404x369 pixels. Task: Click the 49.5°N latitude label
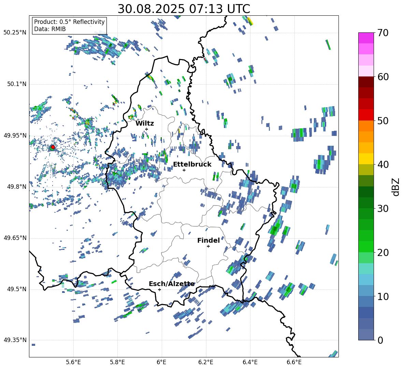point(17,289)
